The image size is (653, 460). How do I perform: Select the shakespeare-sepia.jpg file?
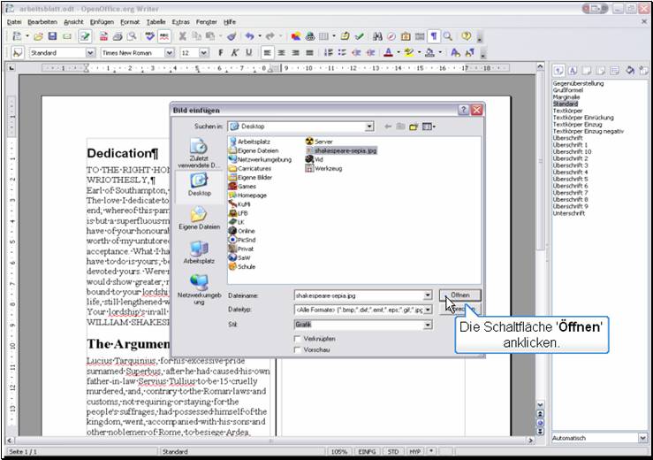pos(345,150)
